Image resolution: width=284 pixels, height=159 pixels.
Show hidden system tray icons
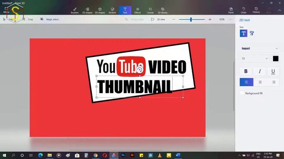tap(239, 155)
